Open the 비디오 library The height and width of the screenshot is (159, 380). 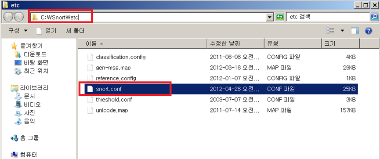(x=32, y=105)
